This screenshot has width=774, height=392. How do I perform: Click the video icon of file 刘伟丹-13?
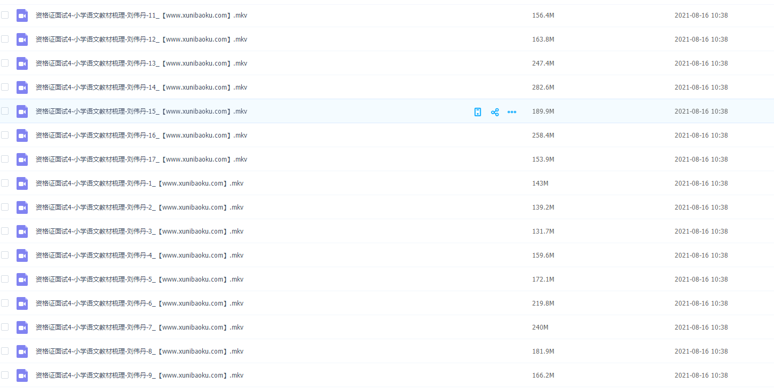click(22, 63)
